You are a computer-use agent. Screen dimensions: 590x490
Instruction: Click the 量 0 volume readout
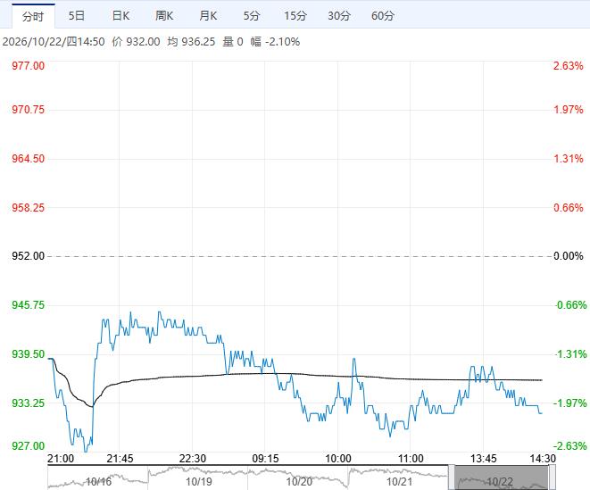(x=233, y=42)
